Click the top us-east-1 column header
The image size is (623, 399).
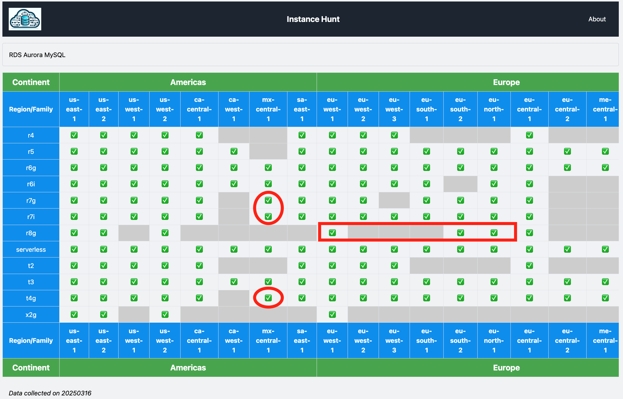click(74, 109)
